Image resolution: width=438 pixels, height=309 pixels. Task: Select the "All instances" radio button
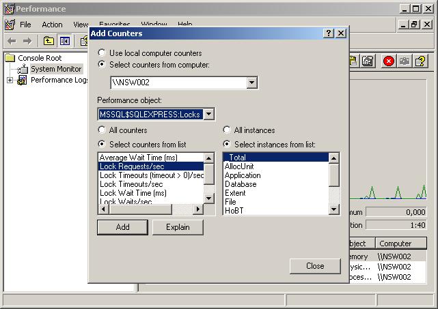[x=227, y=130]
